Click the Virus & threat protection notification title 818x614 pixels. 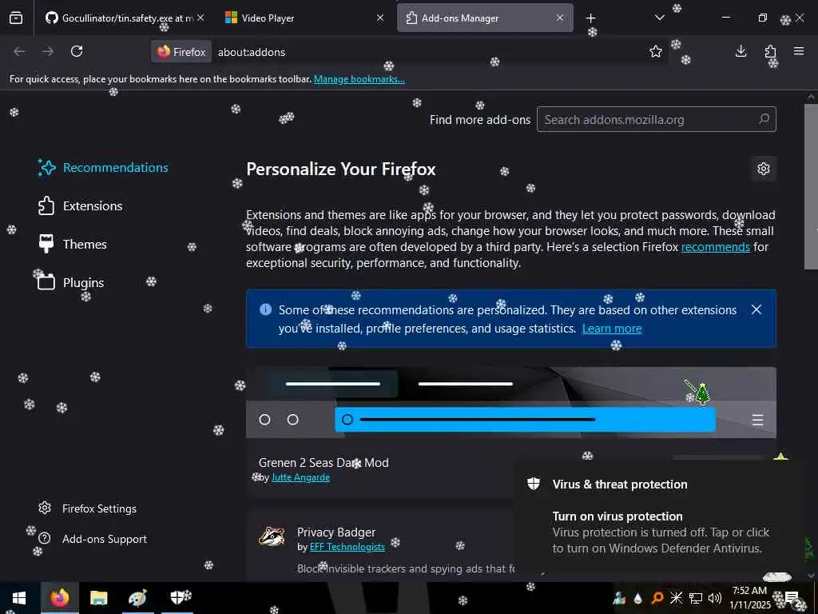pos(620,484)
